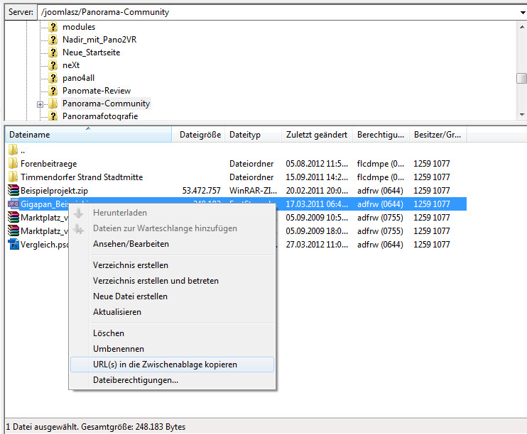This screenshot has height=434, width=527.
Task: Open "Dateiberechtigungen..." from the context menu
Action: click(x=136, y=380)
